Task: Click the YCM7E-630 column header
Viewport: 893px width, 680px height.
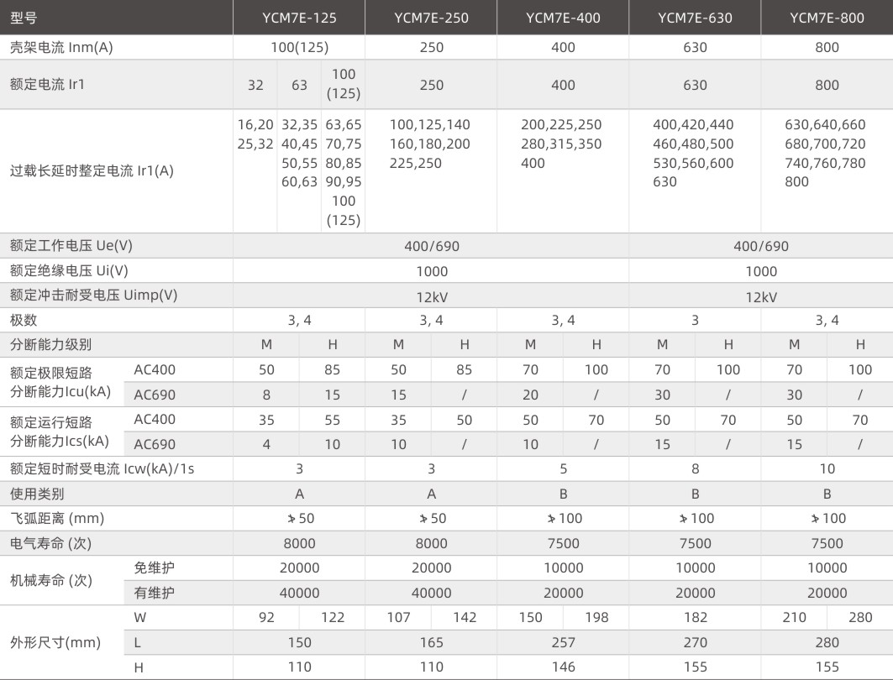Action: [695, 18]
